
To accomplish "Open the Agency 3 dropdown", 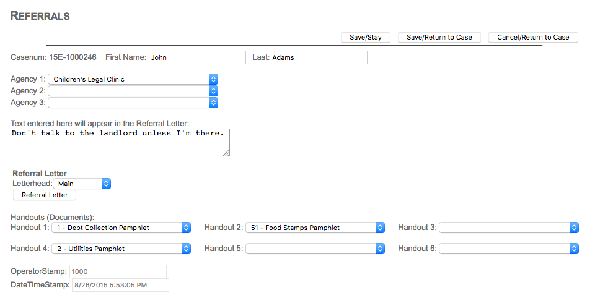I will point(133,103).
